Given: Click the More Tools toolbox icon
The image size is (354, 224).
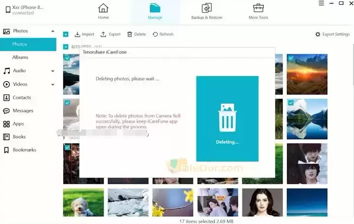Looking at the screenshot, I should click(x=258, y=8).
